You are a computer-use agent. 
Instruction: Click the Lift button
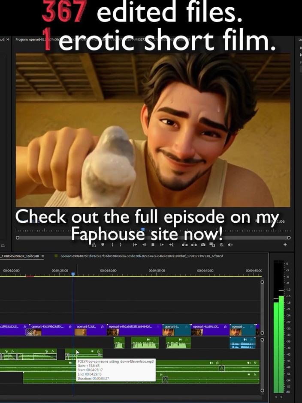pyautogui.click(x=185, y=245)
